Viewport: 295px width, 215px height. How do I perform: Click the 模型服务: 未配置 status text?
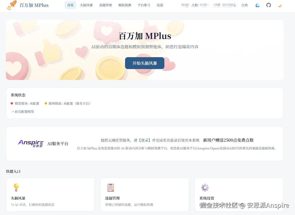(x=27, y=103)
